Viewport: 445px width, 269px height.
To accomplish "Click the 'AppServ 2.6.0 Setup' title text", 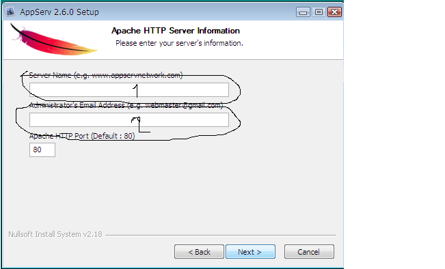I will pos(59,12).
